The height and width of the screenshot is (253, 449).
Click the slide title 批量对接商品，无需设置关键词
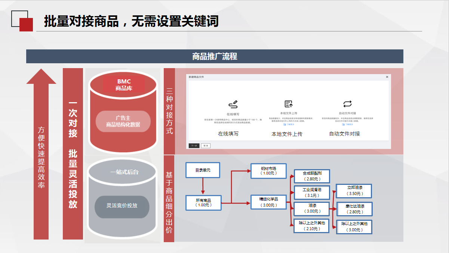(x=131, y=21)
